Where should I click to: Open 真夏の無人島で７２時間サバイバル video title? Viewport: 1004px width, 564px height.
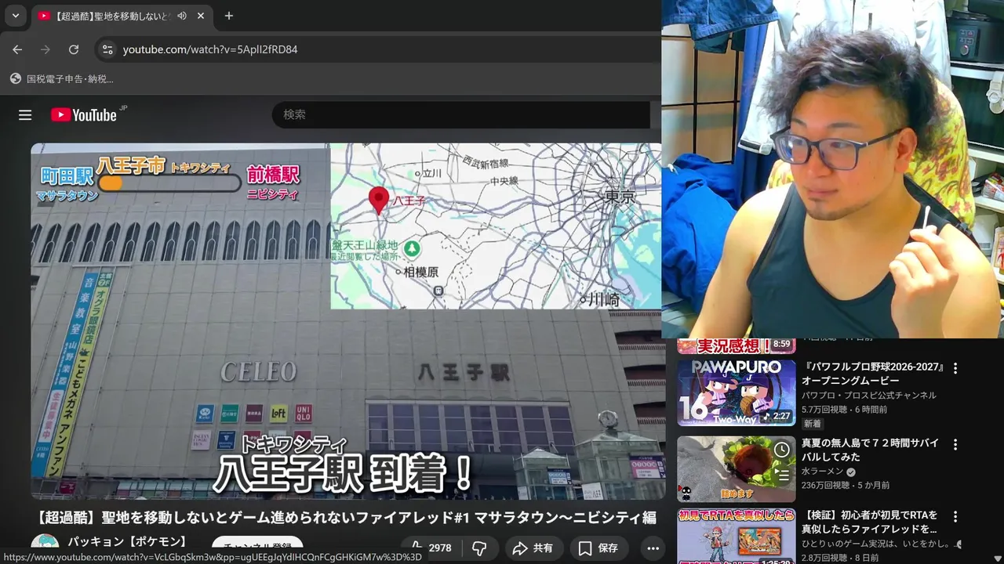click(x=870, y=450)
